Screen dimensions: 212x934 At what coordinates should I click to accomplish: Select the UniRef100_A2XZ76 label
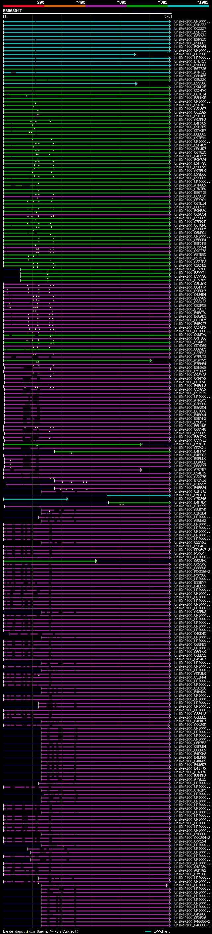click(190, 477)
